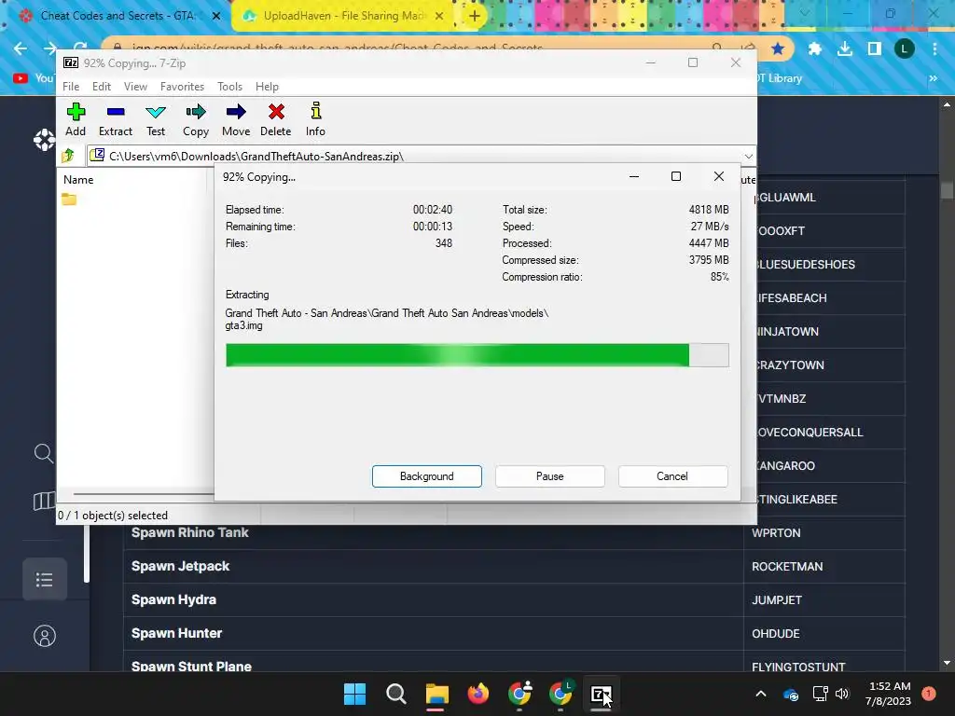Image resolution: width=955 pixels, height=716 pixels.
Task: Click the green extraction progress bar
Action: tap(477, 355)
